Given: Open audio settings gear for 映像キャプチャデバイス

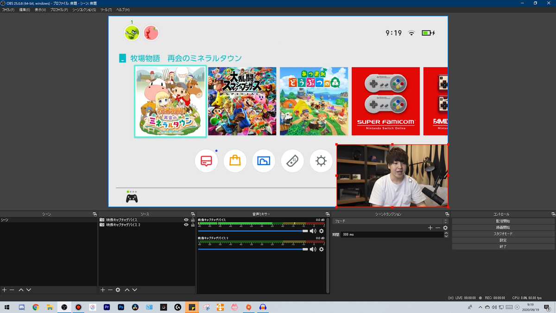Looking at the screenshot, I should tap(321, 231).
